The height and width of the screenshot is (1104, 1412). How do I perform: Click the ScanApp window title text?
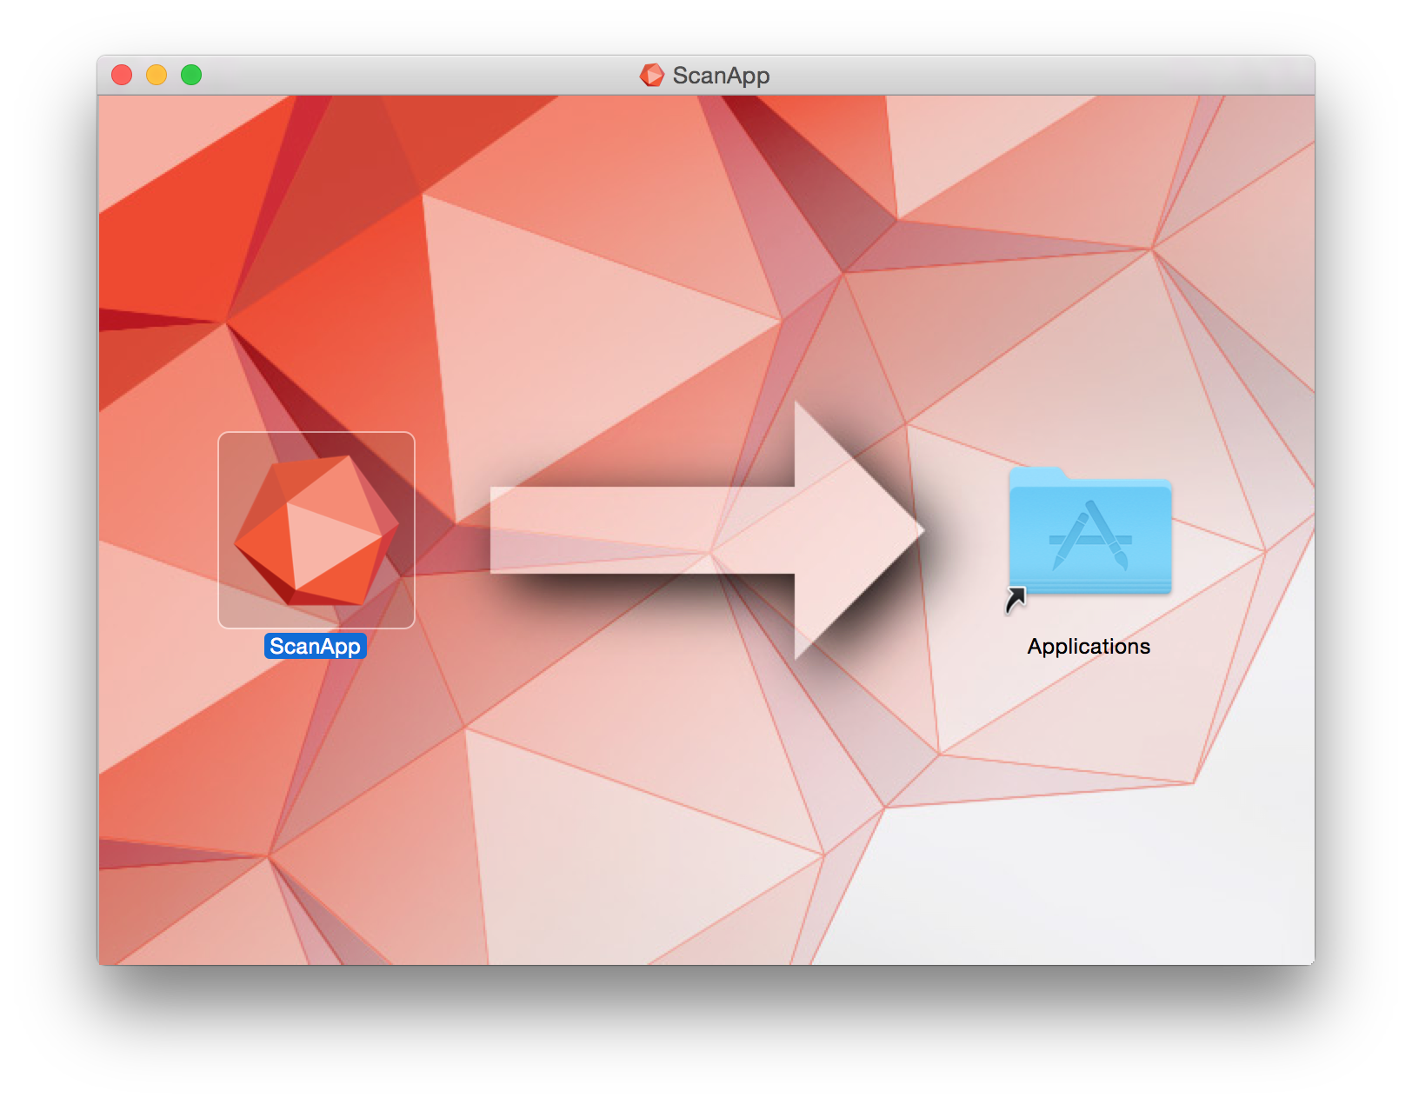(x=721, y=76)
